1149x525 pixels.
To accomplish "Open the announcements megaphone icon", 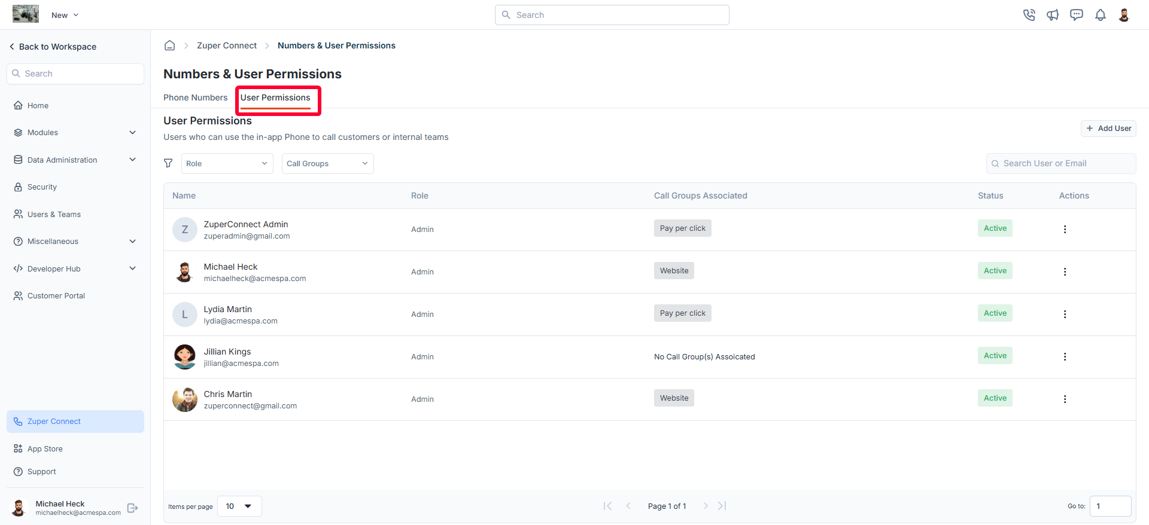I will point(1053,15).
